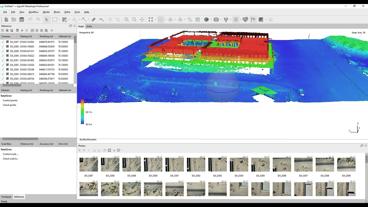Click the star Optimize Cameras icon
The width and height of the screenshot is (368, 207).
click(x=22, y=30)
